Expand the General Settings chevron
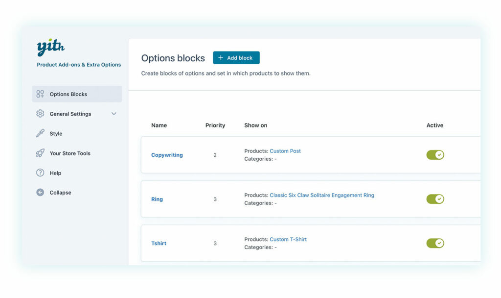Screen dimensions: 501x298 coord(114,114)
